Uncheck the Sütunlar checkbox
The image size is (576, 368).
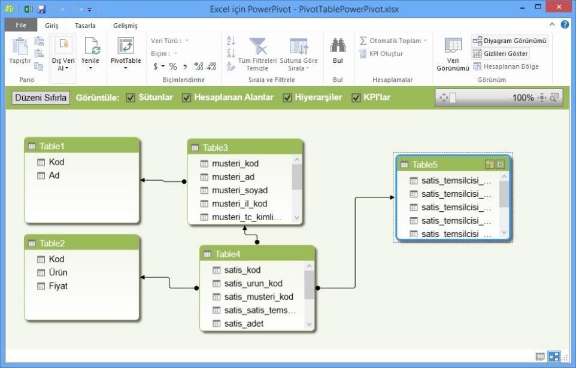click(131, 98)
